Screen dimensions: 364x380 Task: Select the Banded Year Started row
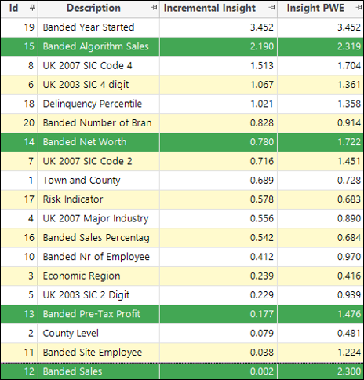[182, 27]
